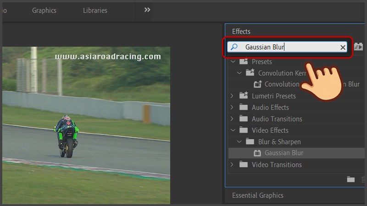This screenshot has height=206, width=367.
Task: Open the Essential Graphics panel
Action: point(257,195)
